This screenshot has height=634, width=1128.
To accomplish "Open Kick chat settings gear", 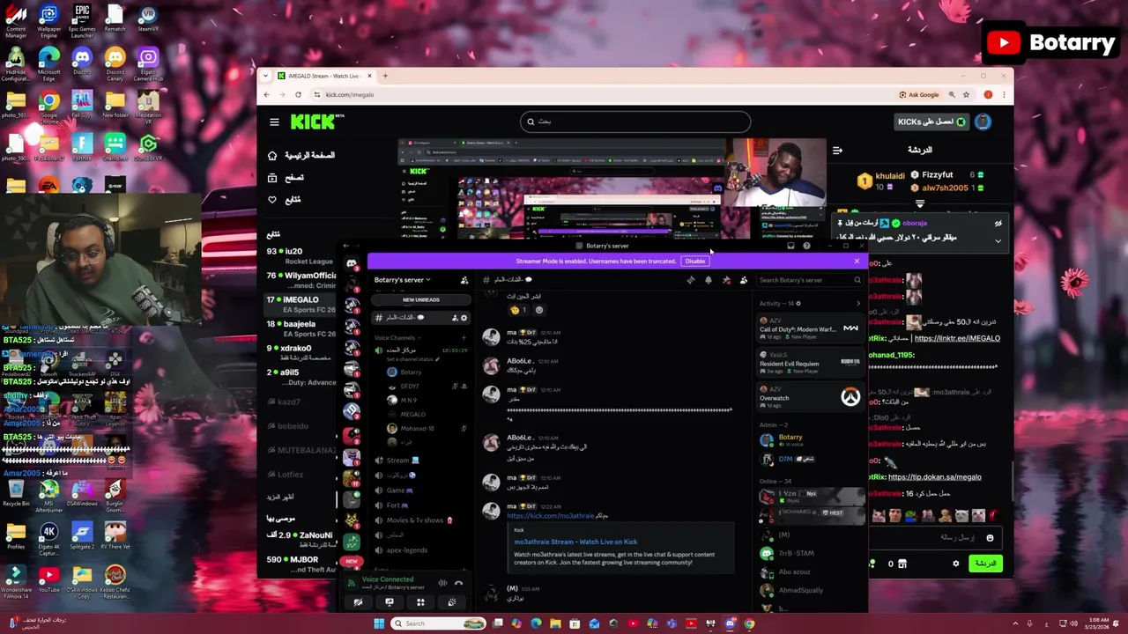I will [x=955, y=564].
